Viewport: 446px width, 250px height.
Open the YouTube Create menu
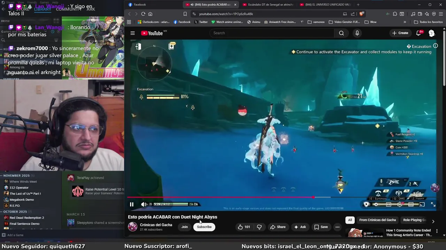coord(400,33)
